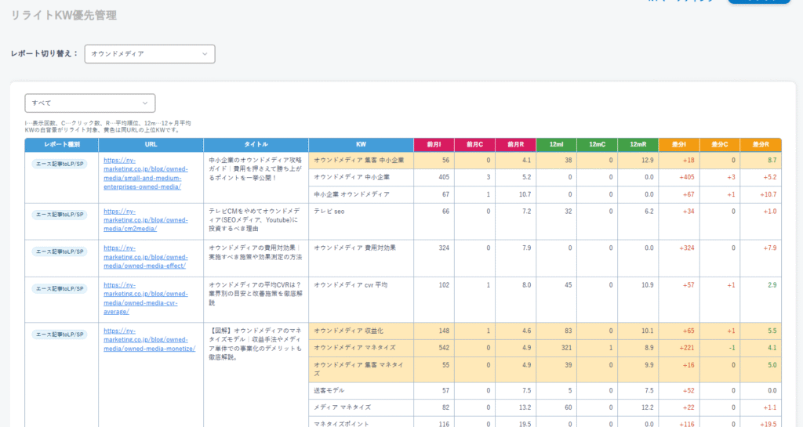Click the 前月I value 542
Viewport: 803px width, 427px height.
pyautogui.click(x=444, y=348)
